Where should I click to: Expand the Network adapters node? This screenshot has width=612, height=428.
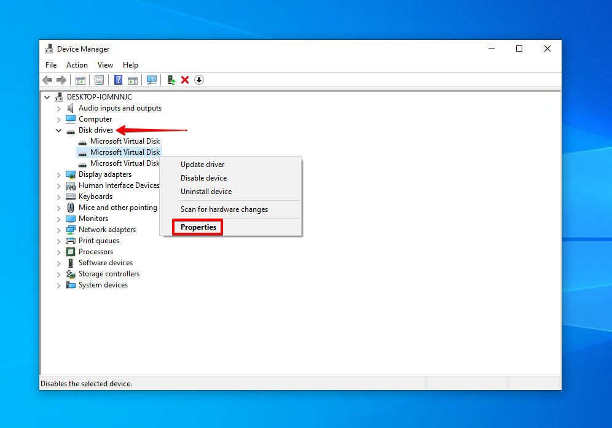[59, 230]
